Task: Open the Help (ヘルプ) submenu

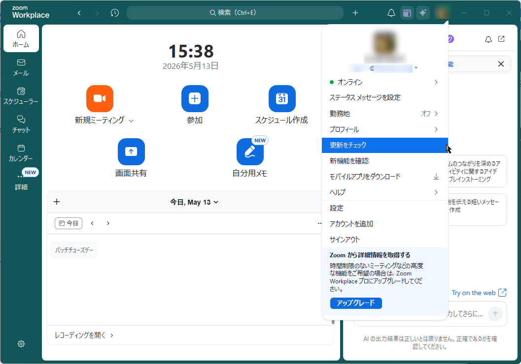Action: click(385, 192)
